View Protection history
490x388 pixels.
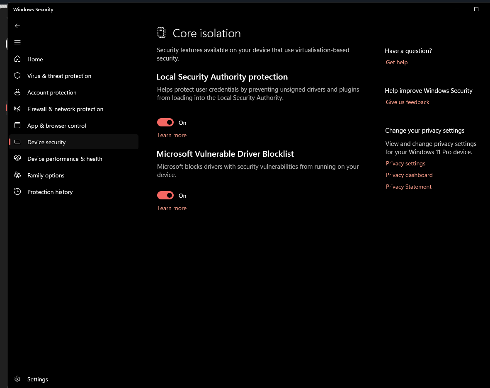[74, 192]
